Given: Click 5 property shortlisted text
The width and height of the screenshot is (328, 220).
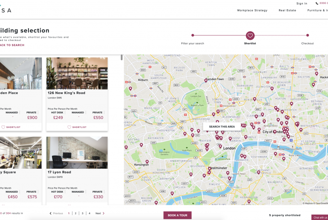Looking at the screenshot, I should [285, 215].
